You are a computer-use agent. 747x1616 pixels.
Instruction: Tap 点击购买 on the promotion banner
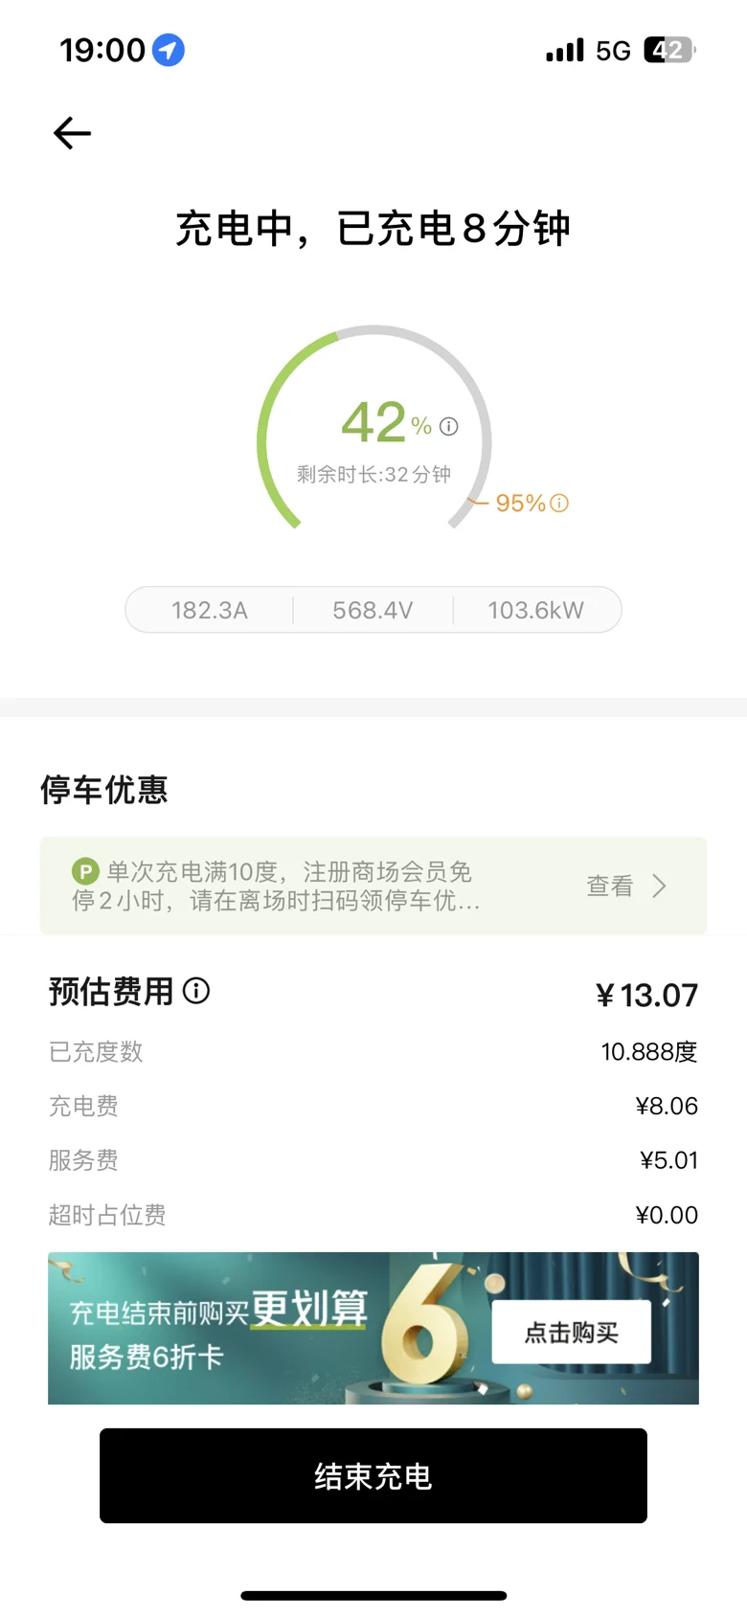coord(571,1332)
